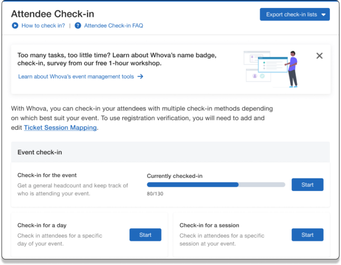This screenshot has height=265, width=341.
Task: Click the Currently checked-in progress bar
Action: (x=216, y=185)
